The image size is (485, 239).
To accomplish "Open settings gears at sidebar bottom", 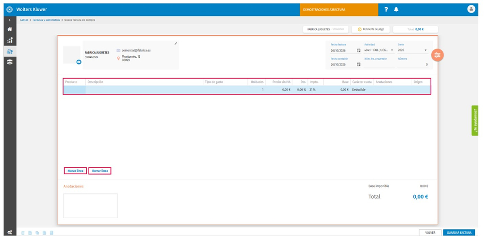I will coord(10,233).
